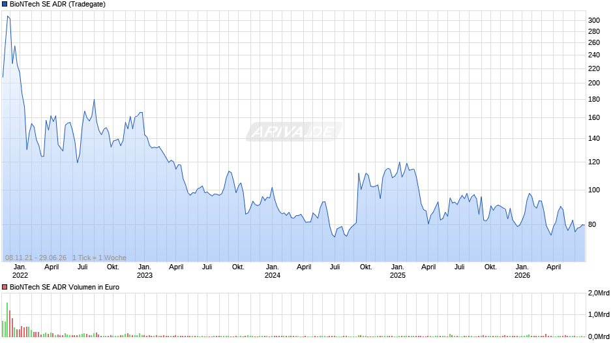613x343 pixels.
Task: Click the tallest green volume bar
Action: point(7,320)
